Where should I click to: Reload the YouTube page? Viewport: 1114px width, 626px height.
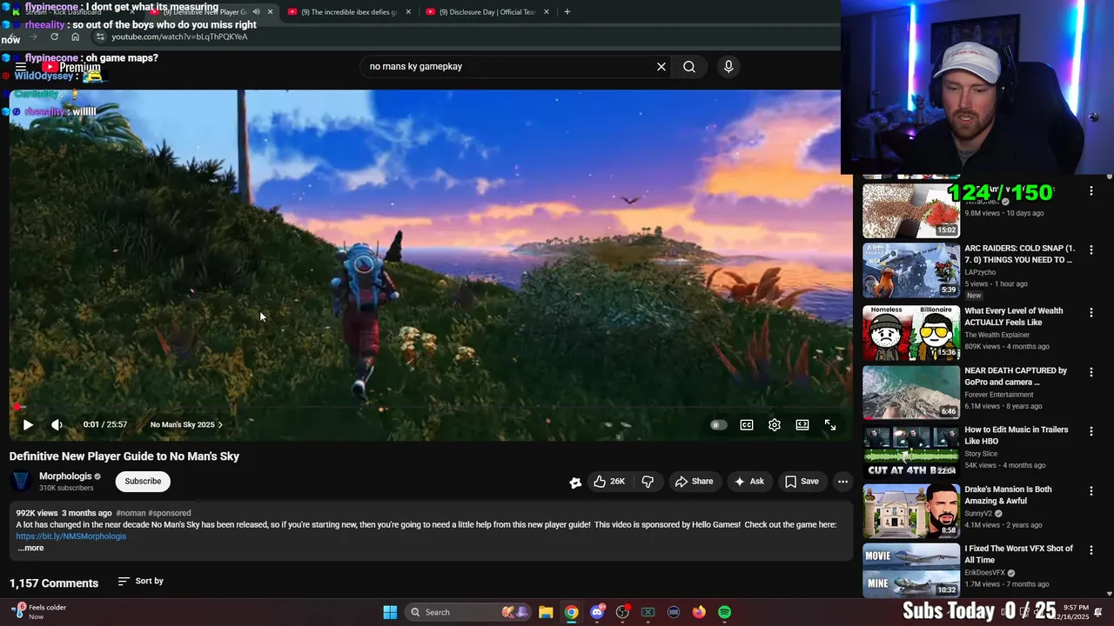point(55,37)
